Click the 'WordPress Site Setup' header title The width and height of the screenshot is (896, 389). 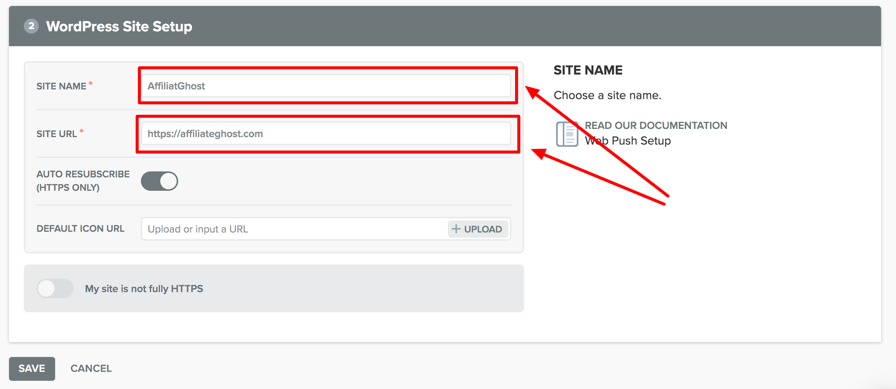pos(119,26)
